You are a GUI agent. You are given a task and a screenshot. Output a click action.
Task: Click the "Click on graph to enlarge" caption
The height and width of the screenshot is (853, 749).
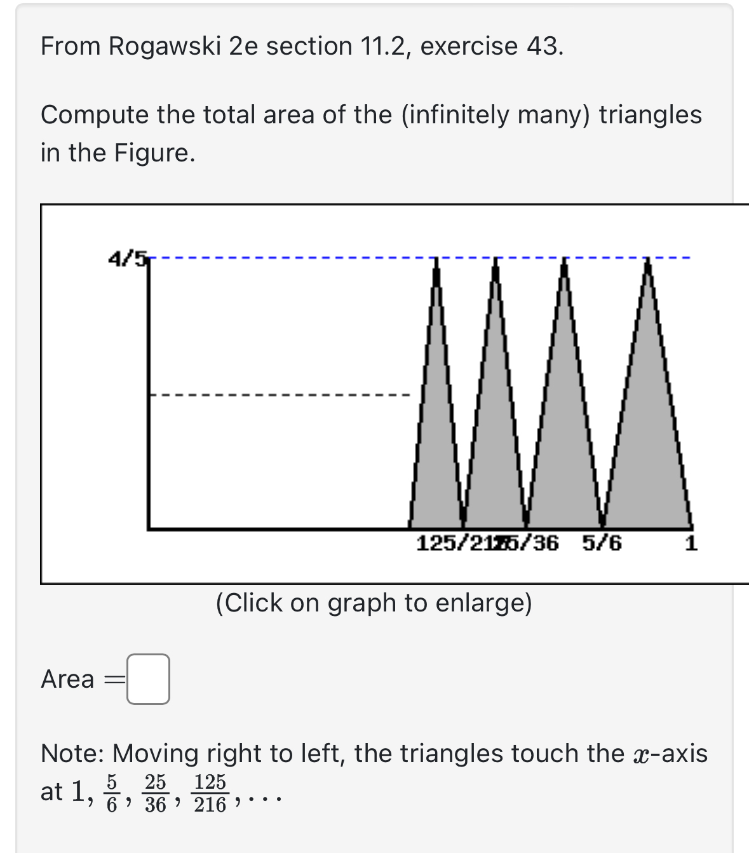point(374,603)
